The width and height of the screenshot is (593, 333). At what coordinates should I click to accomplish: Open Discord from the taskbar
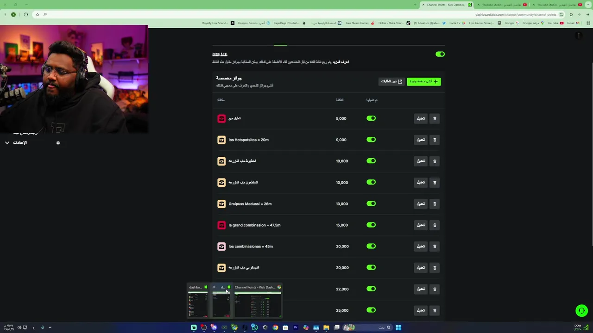(214, 327)
